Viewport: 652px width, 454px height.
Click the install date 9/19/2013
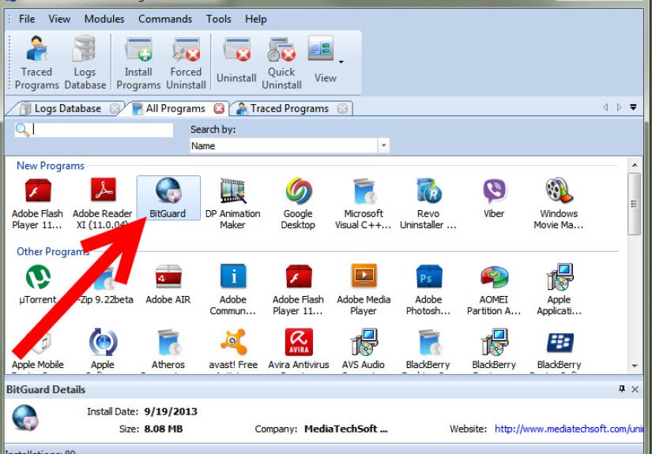[x=171, y=411]
